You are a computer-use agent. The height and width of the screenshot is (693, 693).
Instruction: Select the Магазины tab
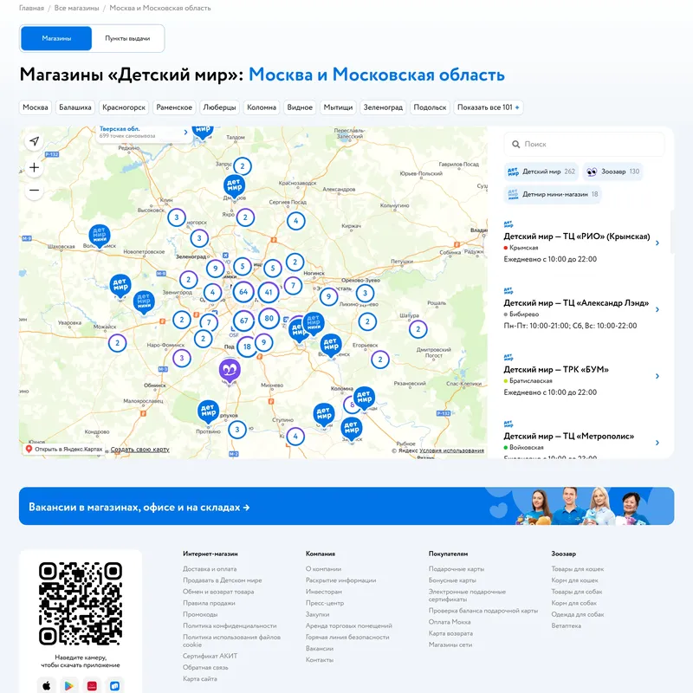click(x=55, y=38)
